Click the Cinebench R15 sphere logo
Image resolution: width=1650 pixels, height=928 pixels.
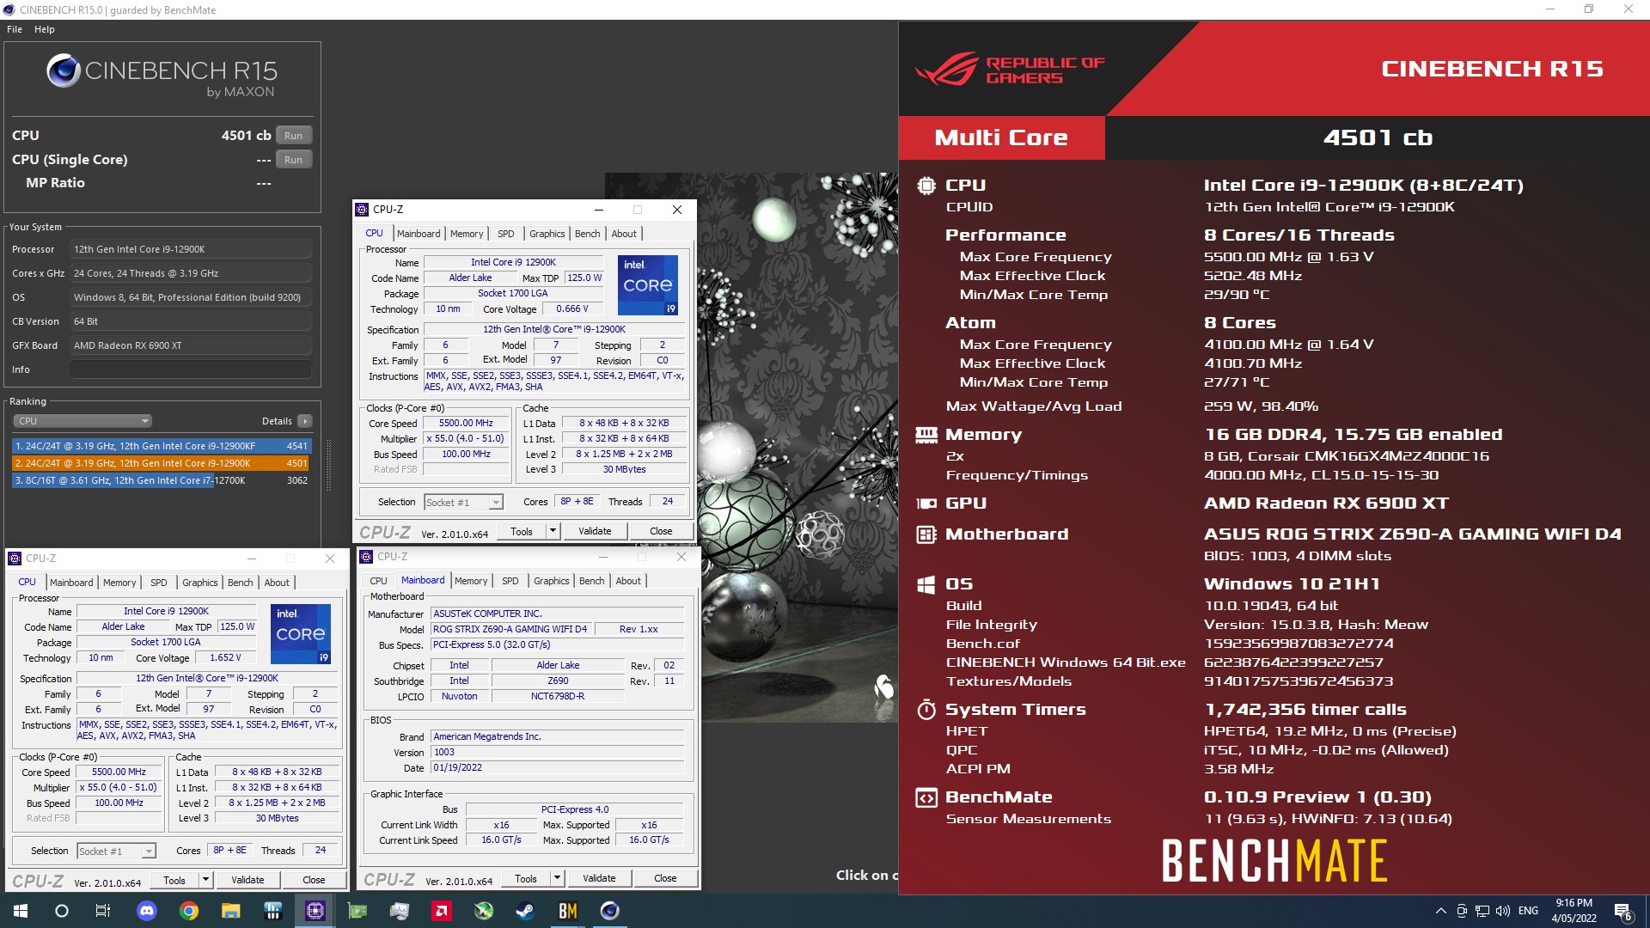(x=64, y=70)
